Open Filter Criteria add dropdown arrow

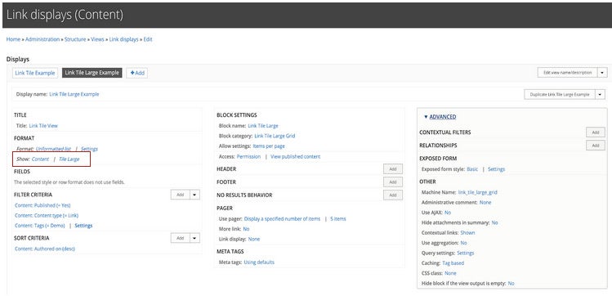point(195,195)
